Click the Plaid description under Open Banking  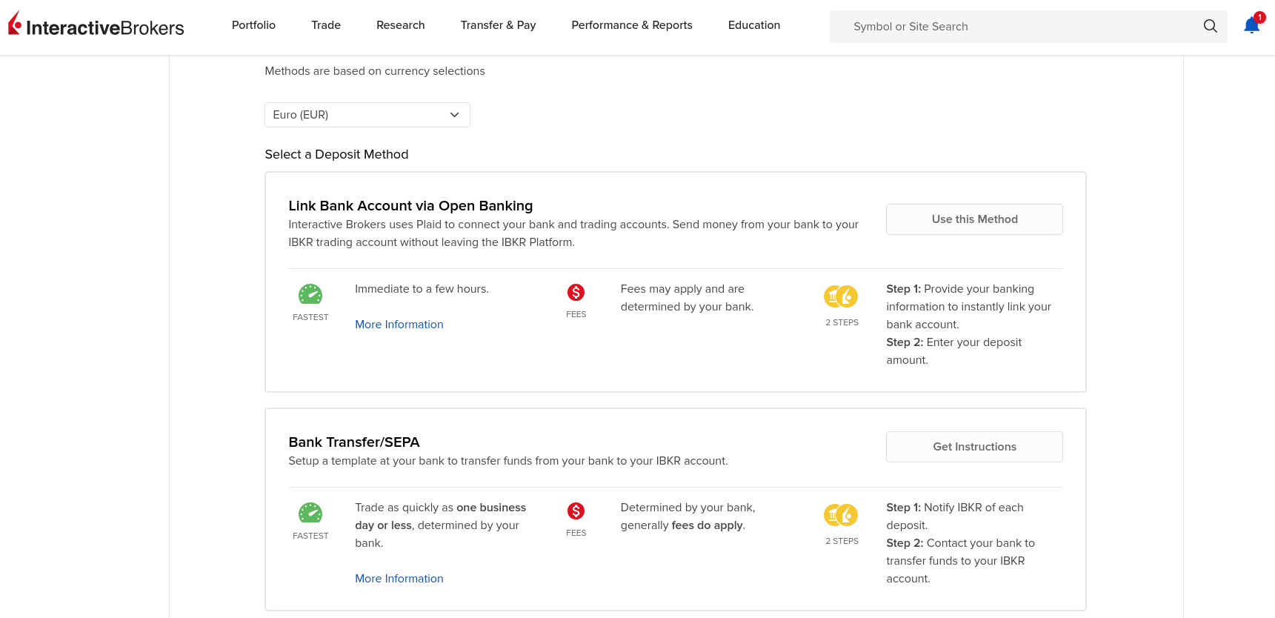point(573,233)
